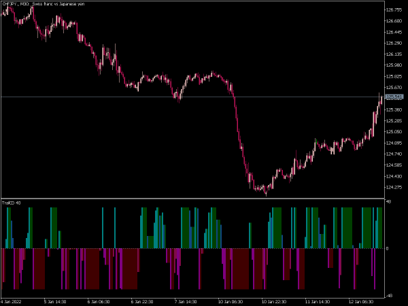
Task: Click the 6 Jan 22:30 time label
Action: coord(142,301)
